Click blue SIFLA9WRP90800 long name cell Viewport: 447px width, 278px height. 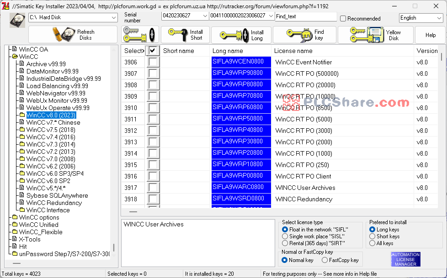click(241, 73)
